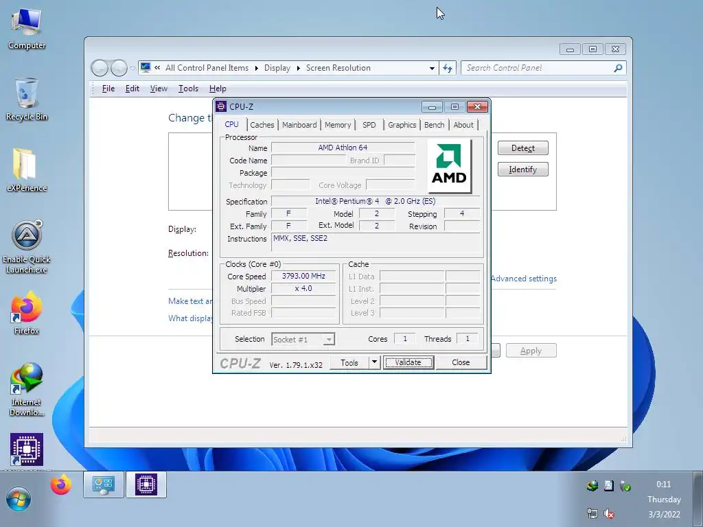Click the Display breadcrumb

click(277, 68)
